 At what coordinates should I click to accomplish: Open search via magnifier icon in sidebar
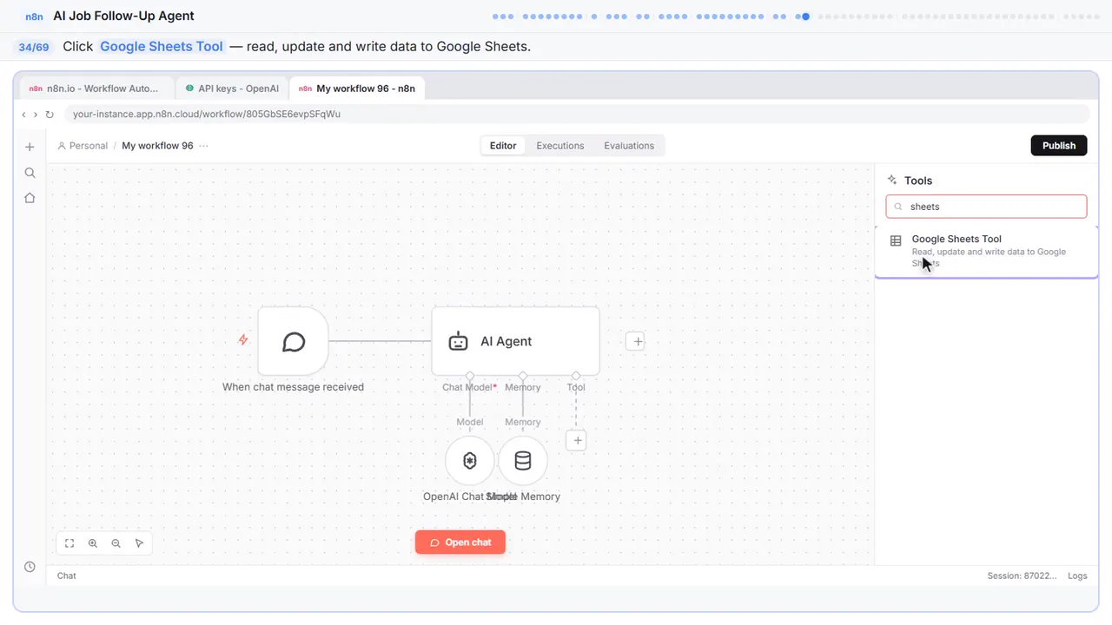pos(30,173)
